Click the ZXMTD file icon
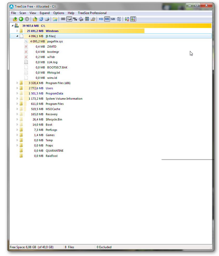The width and height of the screenshot is (219, 256). [x=26, y=47]
